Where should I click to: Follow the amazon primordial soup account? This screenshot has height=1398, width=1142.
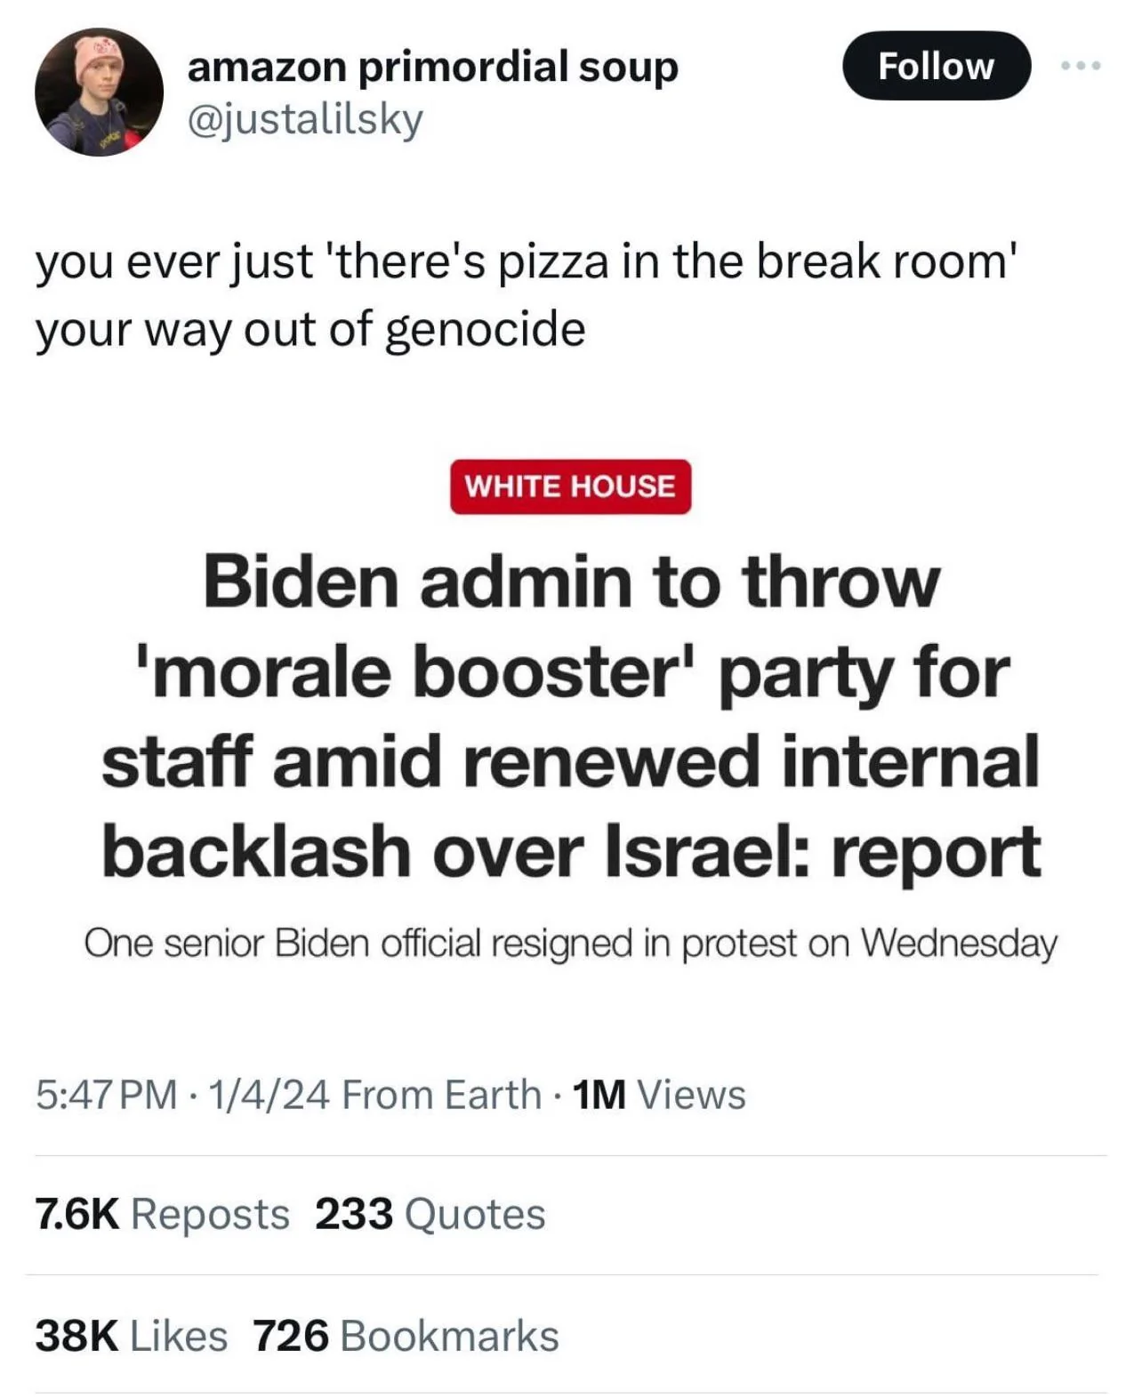coord(936,66)
